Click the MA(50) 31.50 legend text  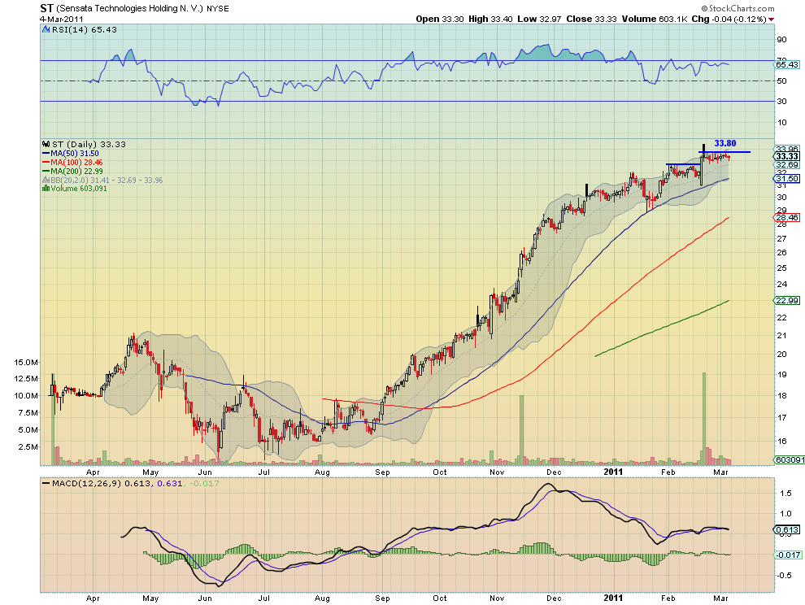[75, 154]
